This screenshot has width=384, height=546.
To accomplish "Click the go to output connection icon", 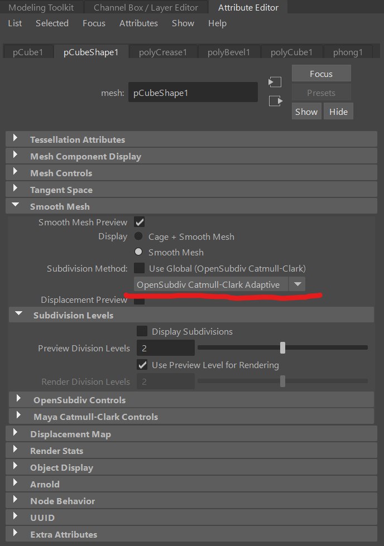I will click(275, 101).
